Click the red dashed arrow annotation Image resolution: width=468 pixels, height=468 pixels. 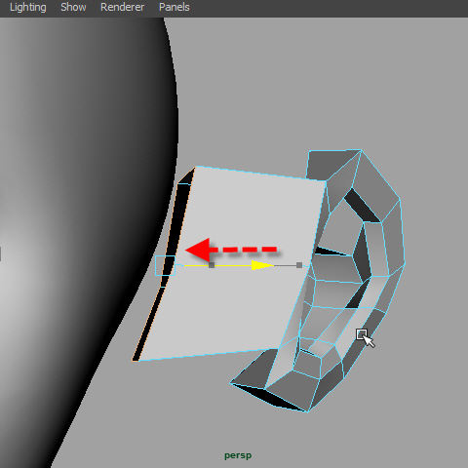pyautogui.click(x=231, y=250)
